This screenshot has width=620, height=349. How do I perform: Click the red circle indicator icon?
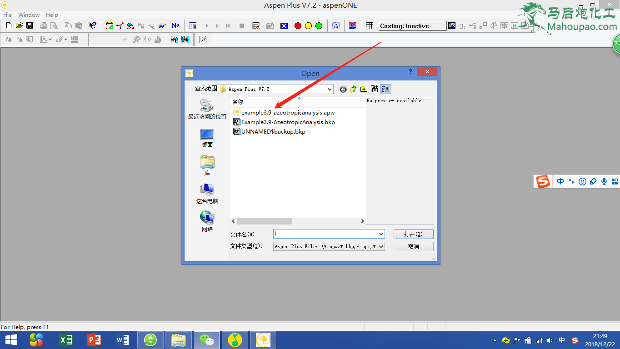click(298, 26)
